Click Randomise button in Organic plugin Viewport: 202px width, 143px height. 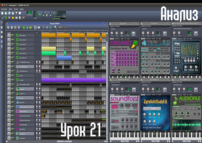tap(132, 72)
